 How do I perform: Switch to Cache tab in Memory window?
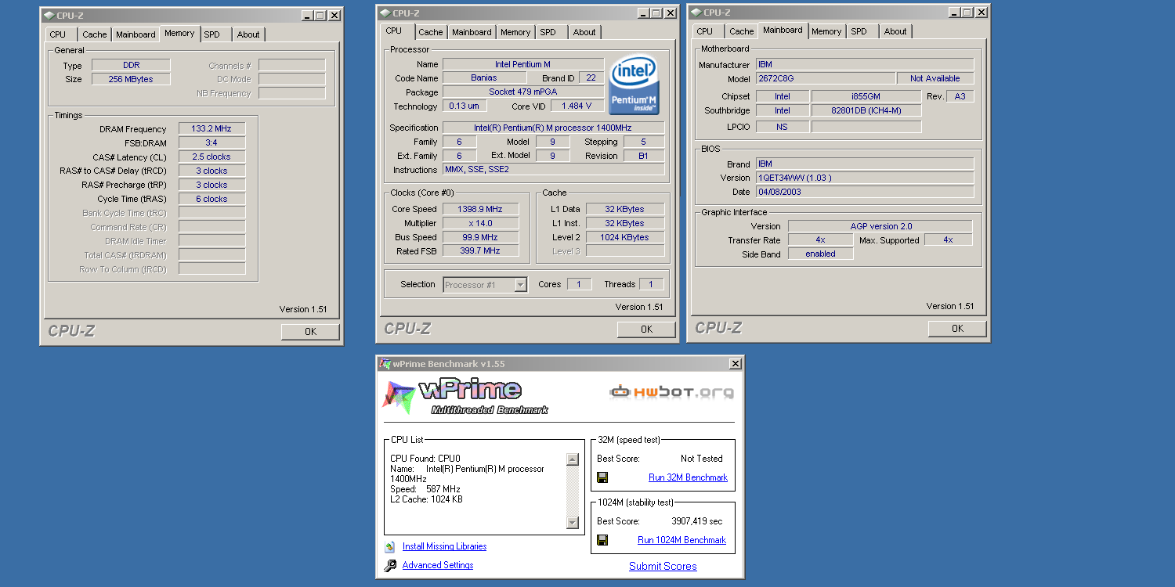[x=95, y=34]
